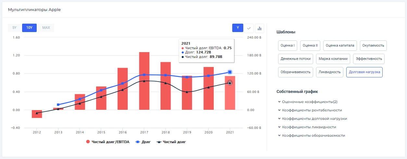Click the Мультипликаторы Apple title

pos(34,10)
